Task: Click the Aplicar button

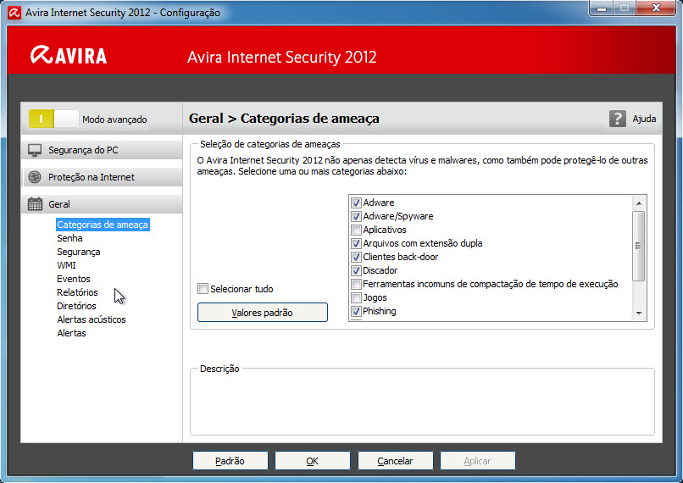Action: point(477,461)
